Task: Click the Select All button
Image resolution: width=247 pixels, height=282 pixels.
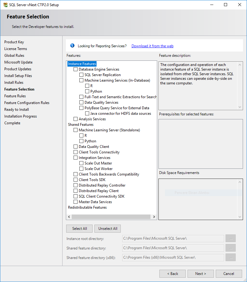Action: (x=79, y=228)
